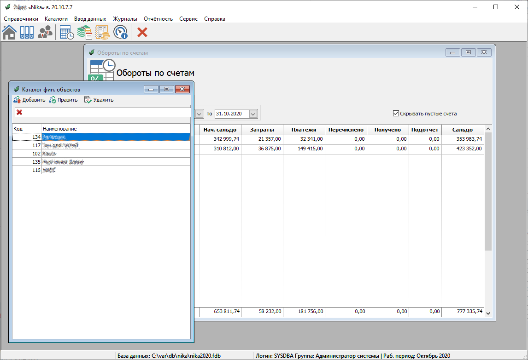Open the Отчётность menu
Viewport: 528px width, 360px height.
point(158,19)
